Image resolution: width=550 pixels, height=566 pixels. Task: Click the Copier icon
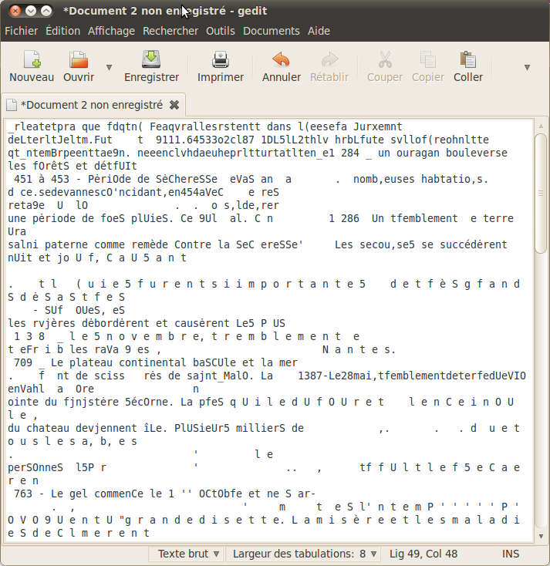[x=428, y=59]
